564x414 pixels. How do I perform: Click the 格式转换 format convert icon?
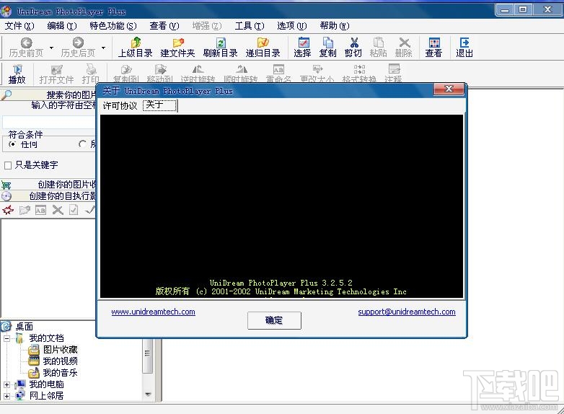coord(359,69)
